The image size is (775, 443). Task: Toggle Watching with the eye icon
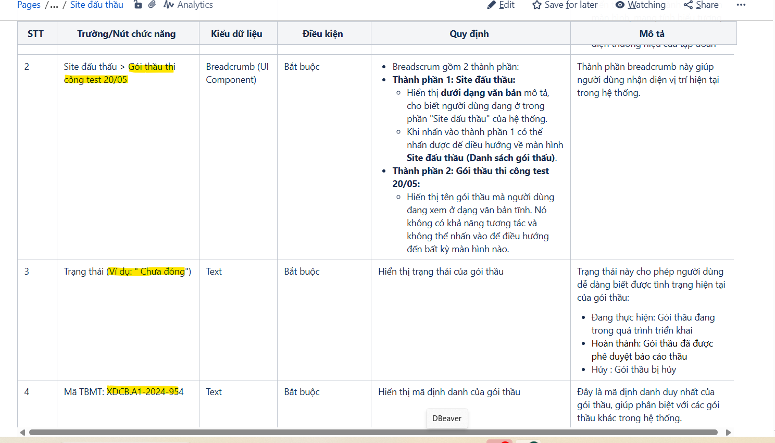click(620, 5)
